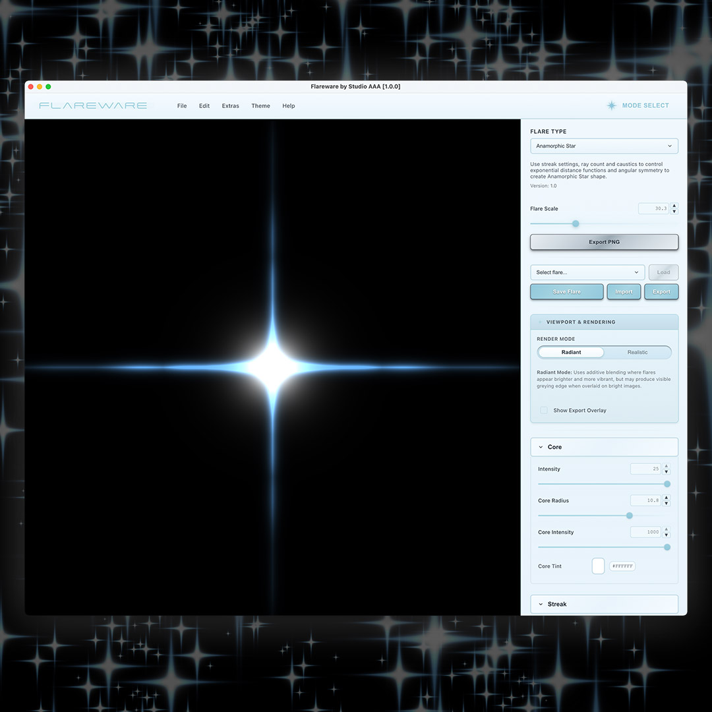
Task: Click the Mode Select star icon
Action: [x=612, y=105]
